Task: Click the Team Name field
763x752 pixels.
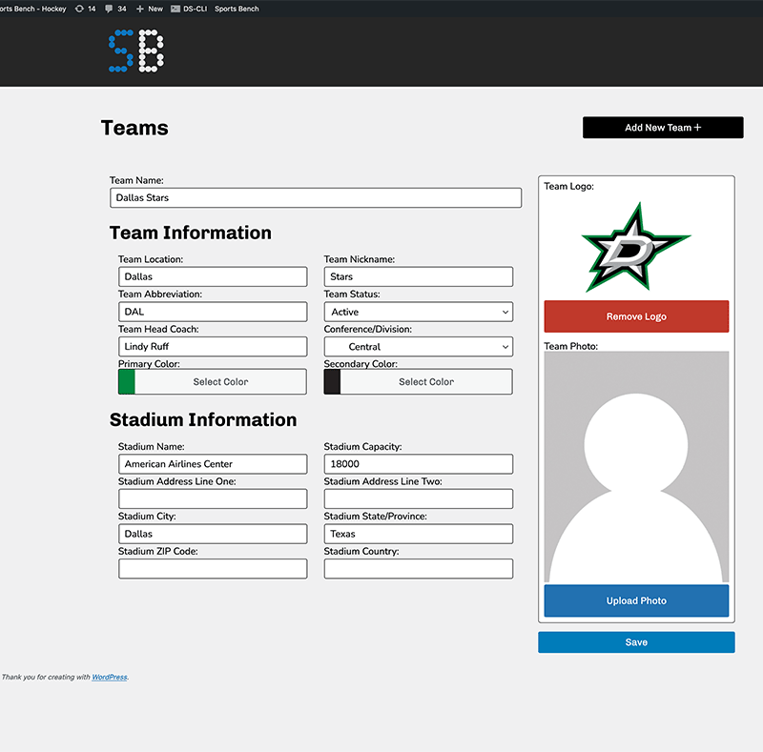Action: 316,198
